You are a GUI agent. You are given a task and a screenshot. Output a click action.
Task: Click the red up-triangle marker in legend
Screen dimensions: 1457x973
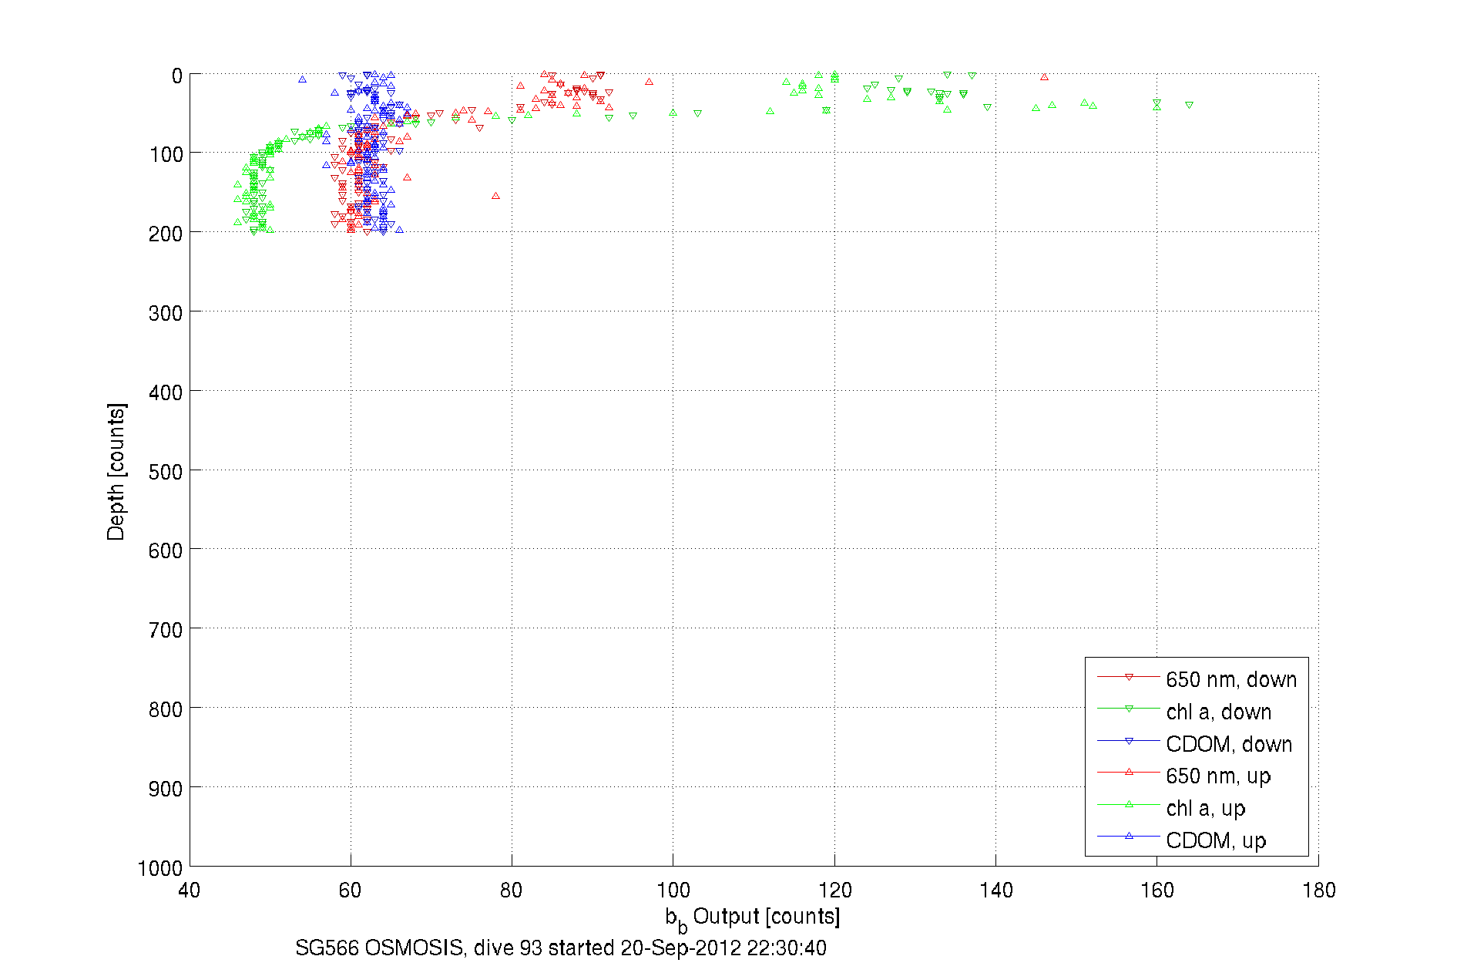pos(1129,772)
